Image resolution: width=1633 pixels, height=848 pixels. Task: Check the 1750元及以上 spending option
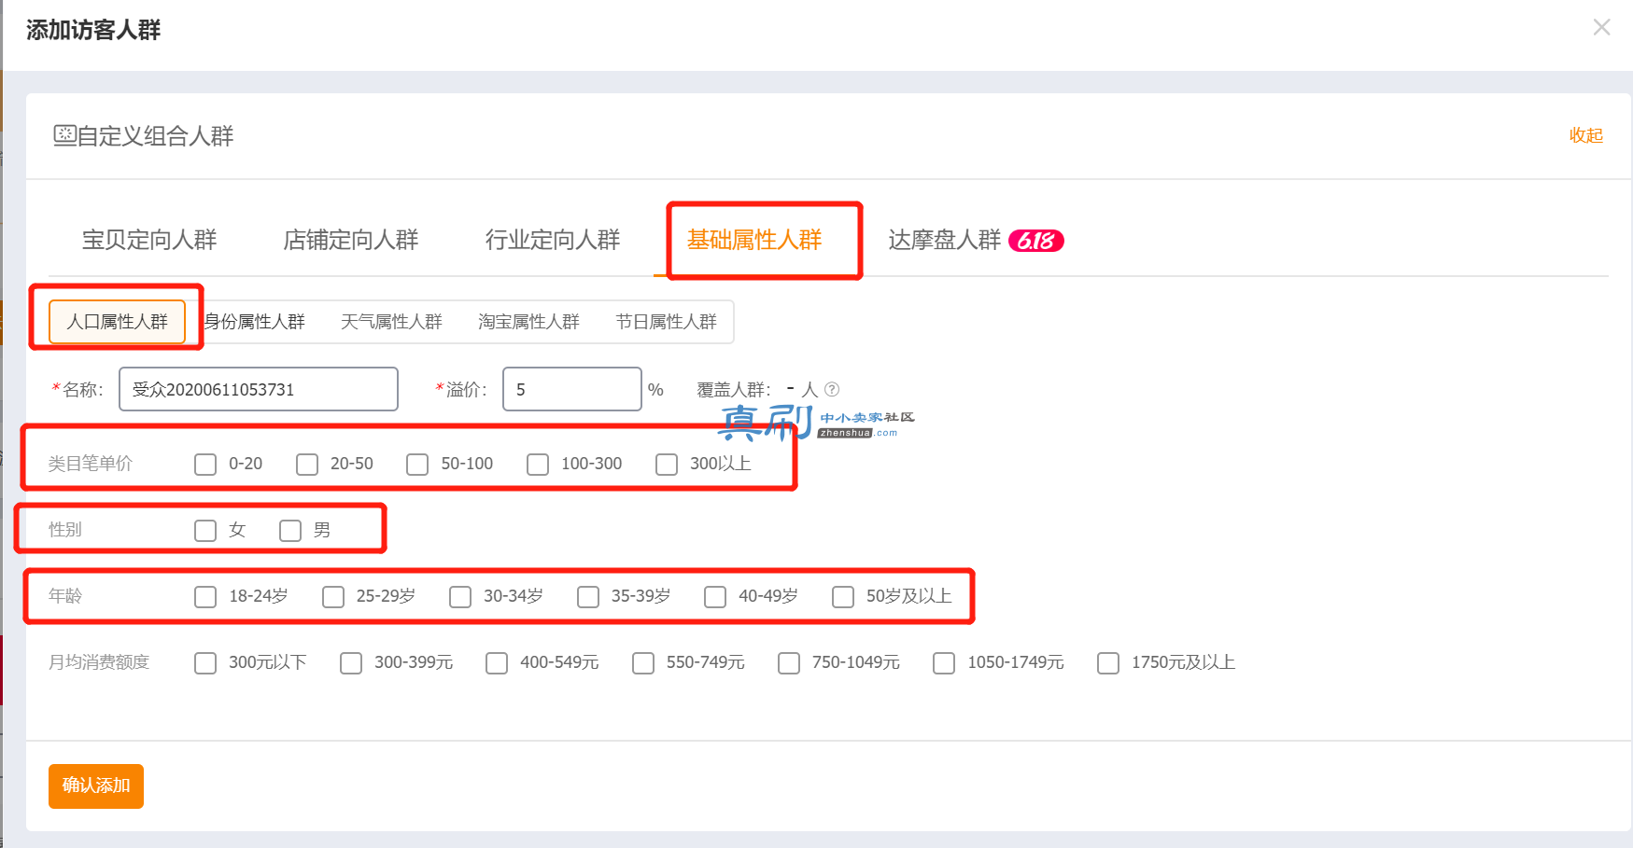pyautogui.click(x=1108, y=663)
